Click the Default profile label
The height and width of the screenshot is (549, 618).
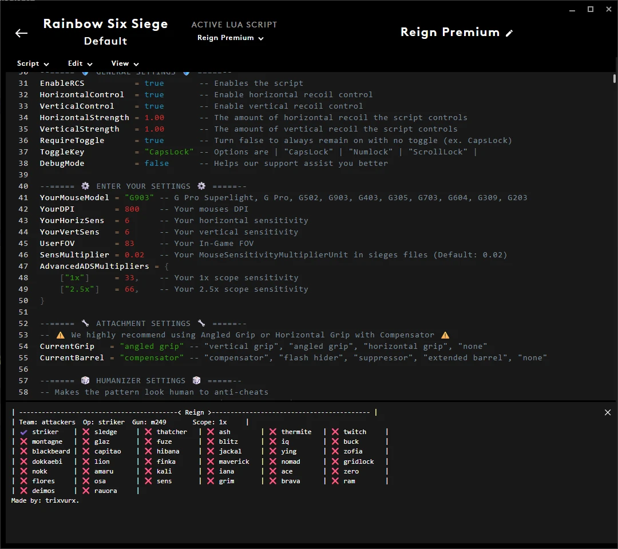click(x=105, y=41)
